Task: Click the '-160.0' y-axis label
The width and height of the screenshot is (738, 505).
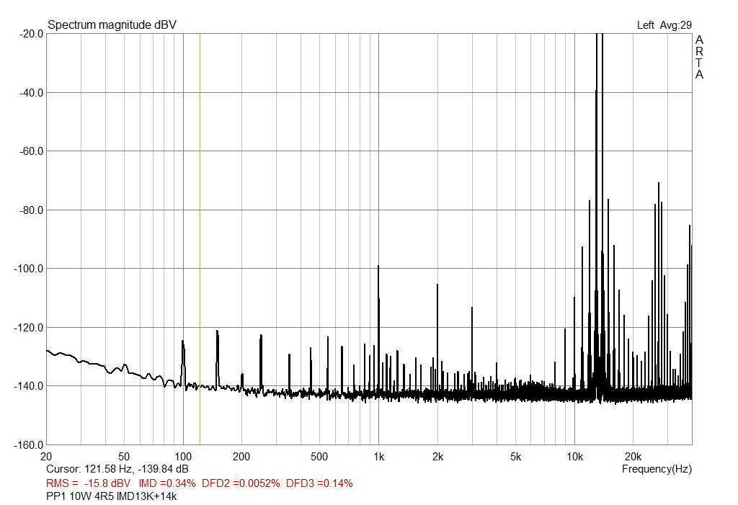Action: (x=29, y=444)
